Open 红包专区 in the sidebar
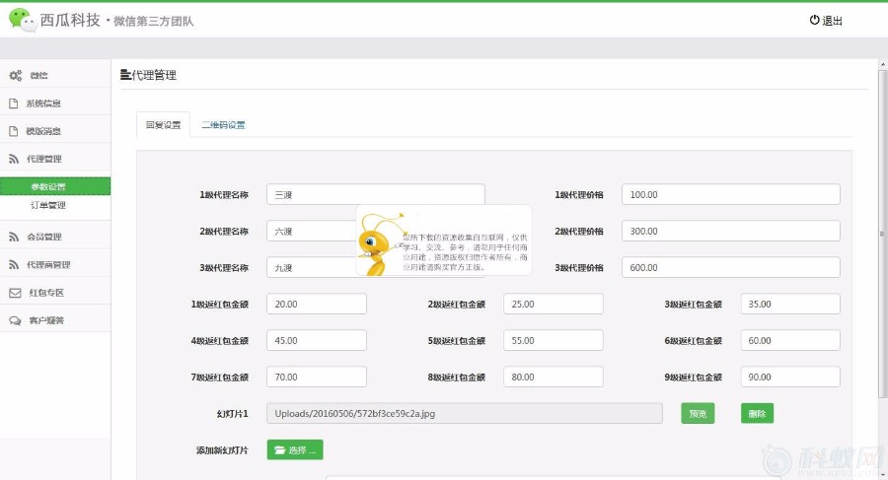 click(55, 293)
